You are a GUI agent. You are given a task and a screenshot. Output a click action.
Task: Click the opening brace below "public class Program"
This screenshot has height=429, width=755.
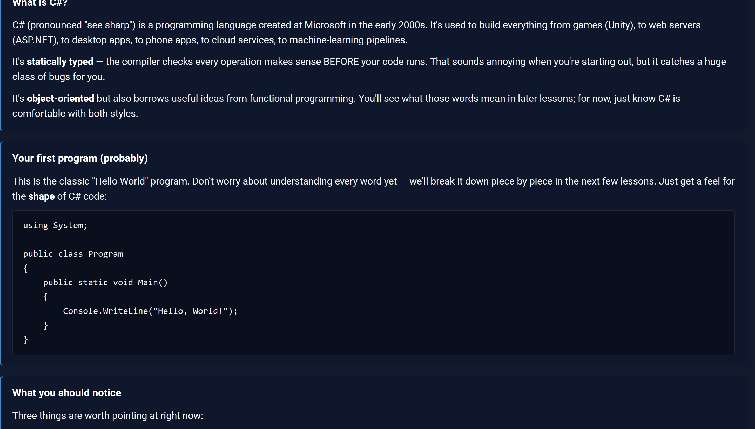pos(26,268)
